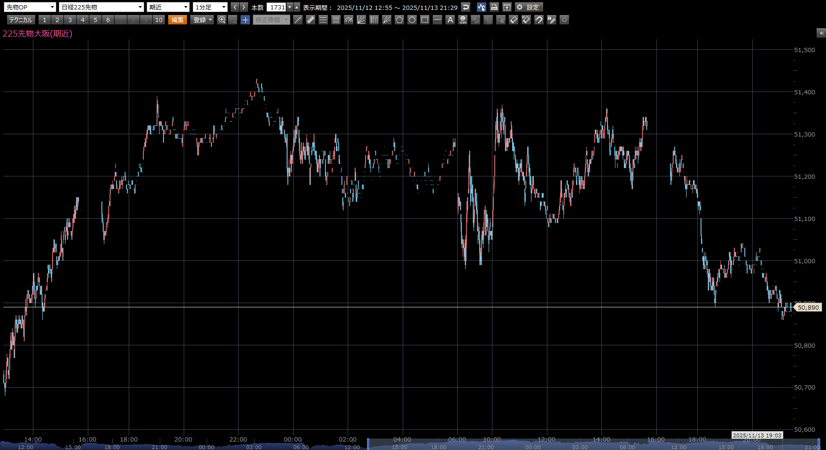
Task: Click the 本数 bar count input field
Action: pos(276,7)
